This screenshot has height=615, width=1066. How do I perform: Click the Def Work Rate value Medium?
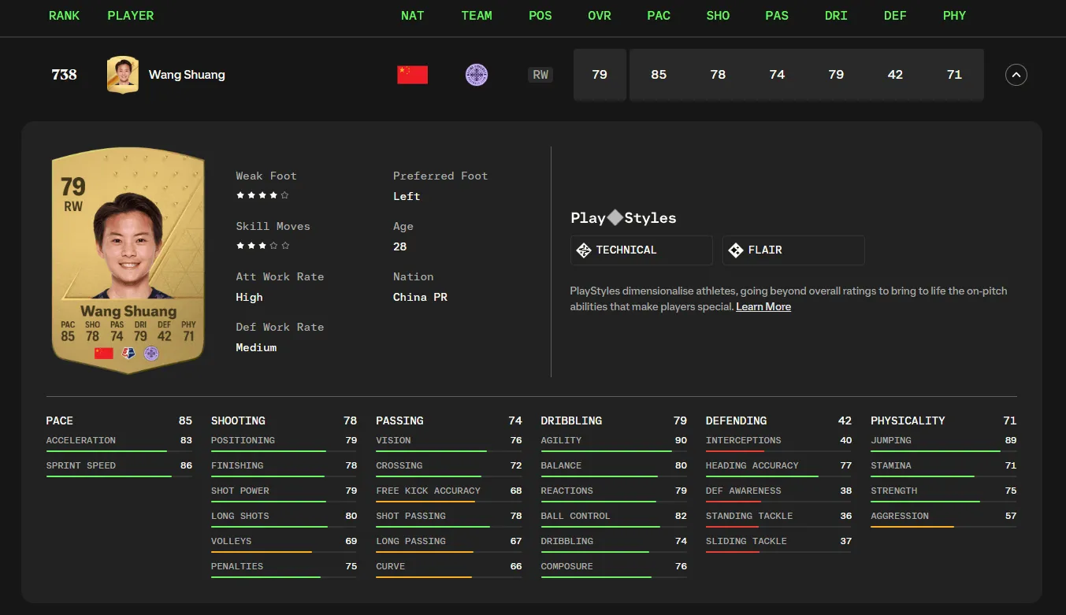(x=256, y=347)
